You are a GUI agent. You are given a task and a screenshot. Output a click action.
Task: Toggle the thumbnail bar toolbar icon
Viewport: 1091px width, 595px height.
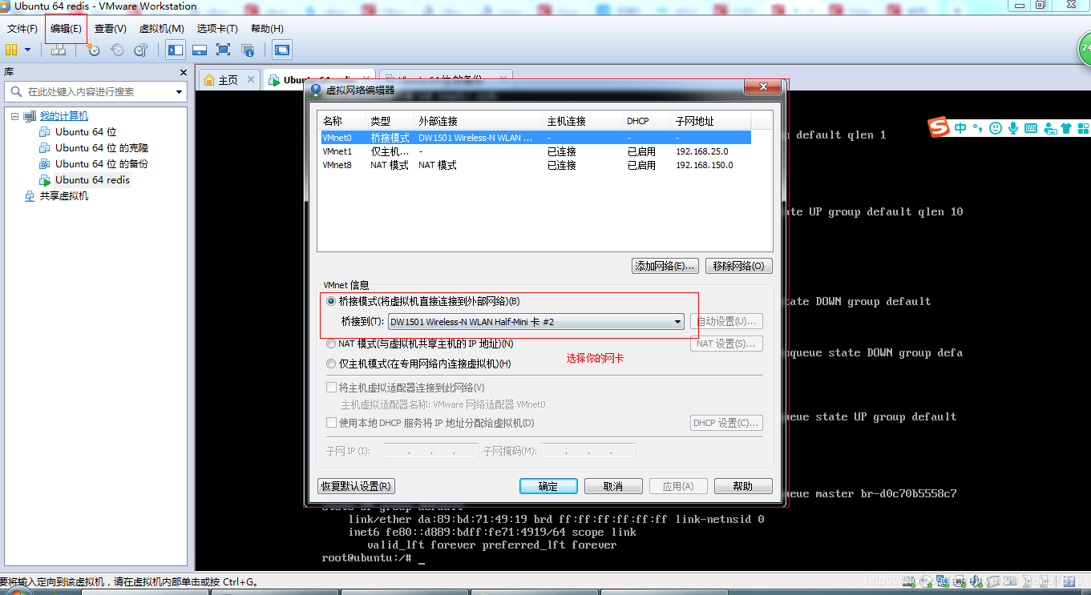coord(200,50)
